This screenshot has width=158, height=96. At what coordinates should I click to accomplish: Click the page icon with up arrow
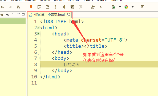tap(39, 7)
